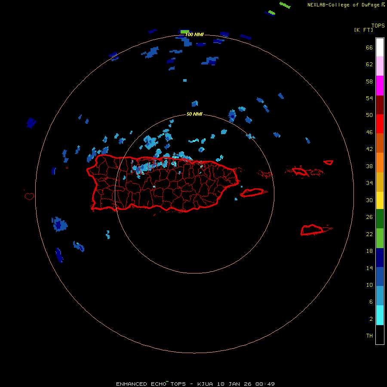Click the black TH legend swatch

pos(380,335)
